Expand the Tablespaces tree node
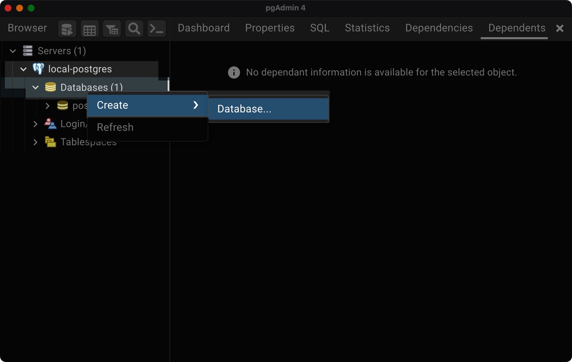Image resolution: width=572 pixels, height=362 pixels. pos(35,142)
